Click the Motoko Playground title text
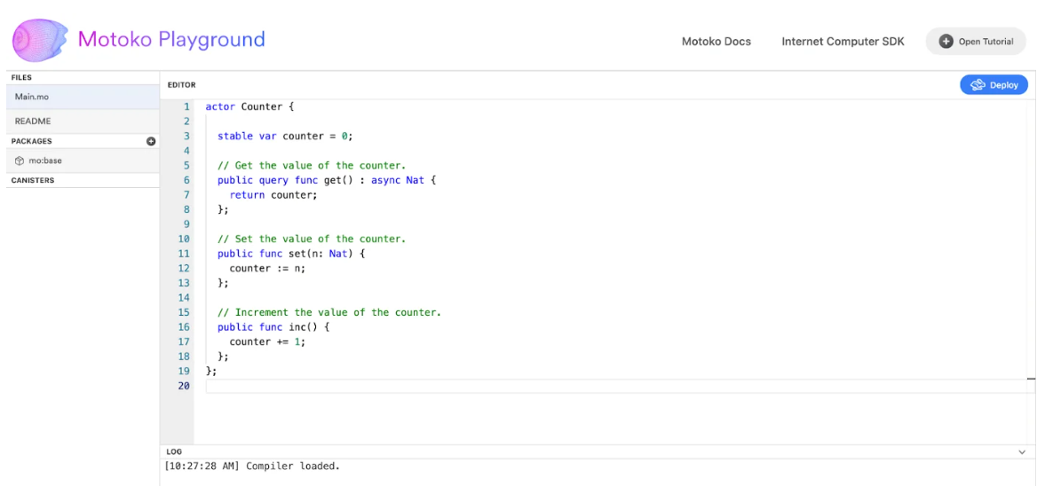The width and height of the screenshot is (1037, 486). click(x=171, y=40)
